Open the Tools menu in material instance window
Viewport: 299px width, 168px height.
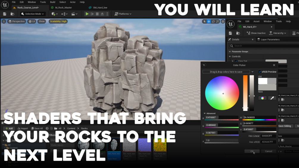278,21
